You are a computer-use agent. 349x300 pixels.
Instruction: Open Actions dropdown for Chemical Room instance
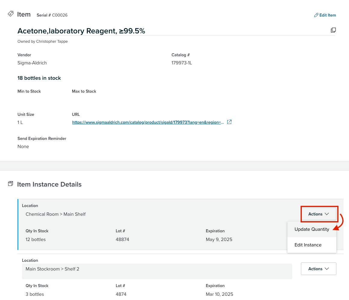click(x=319, y=214)
